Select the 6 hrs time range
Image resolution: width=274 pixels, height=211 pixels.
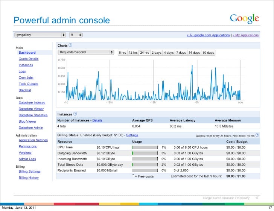[x=122, y=53]
